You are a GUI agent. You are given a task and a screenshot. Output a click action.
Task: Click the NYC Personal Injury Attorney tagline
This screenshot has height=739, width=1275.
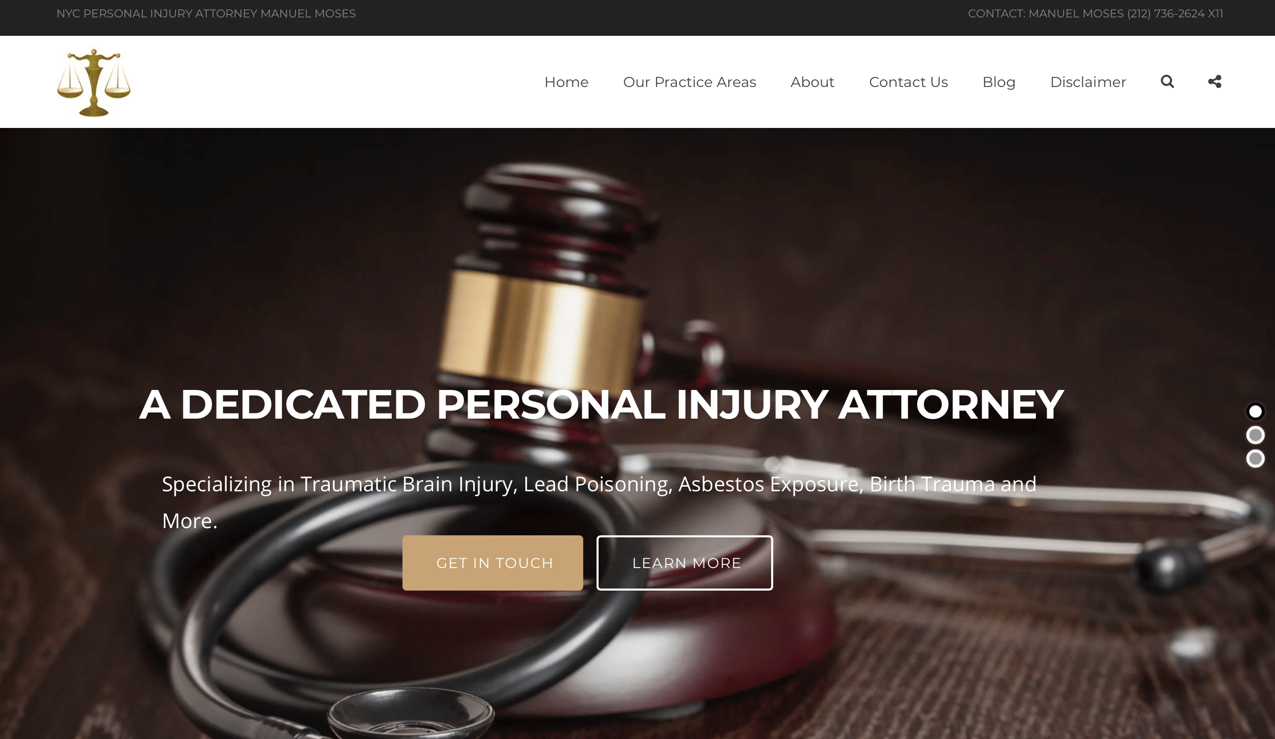(x=206, y=14)
